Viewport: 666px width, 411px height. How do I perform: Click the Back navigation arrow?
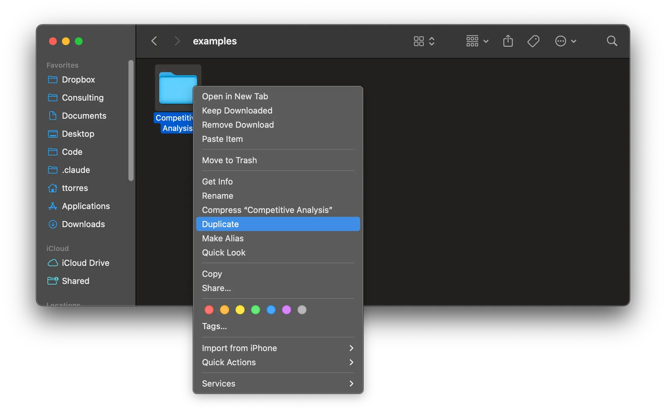tap(154, 41)
